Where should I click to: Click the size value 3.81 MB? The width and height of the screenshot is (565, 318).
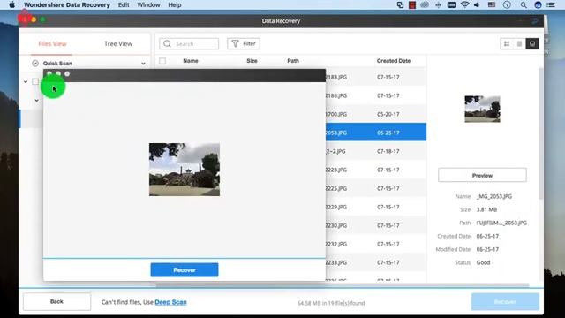(x=486, y=209)
